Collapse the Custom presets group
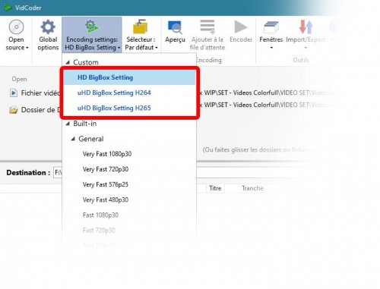Image resolution: width=380 pixels, height=289 pixels. (x=68, y=62)
